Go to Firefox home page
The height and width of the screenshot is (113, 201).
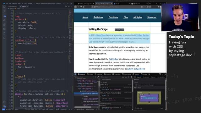pos(84,7)
